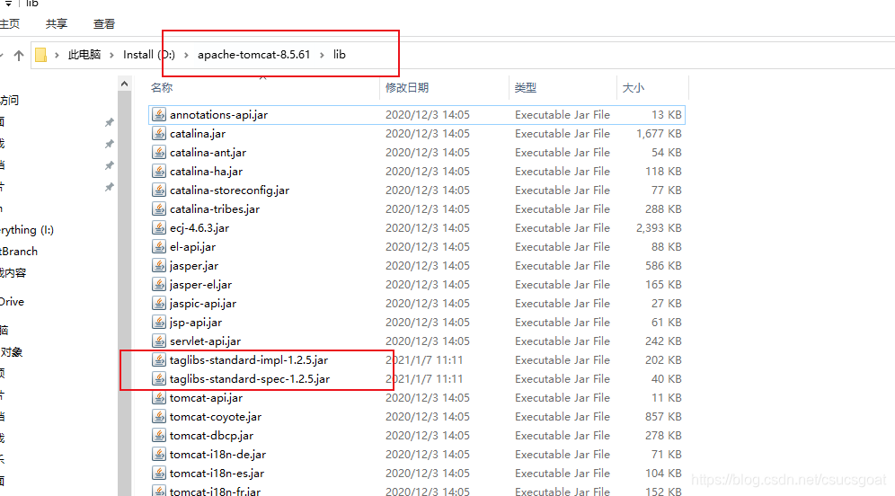
Task: Navigate to Install (D:) in the address path
Action: tap(149, 55)
